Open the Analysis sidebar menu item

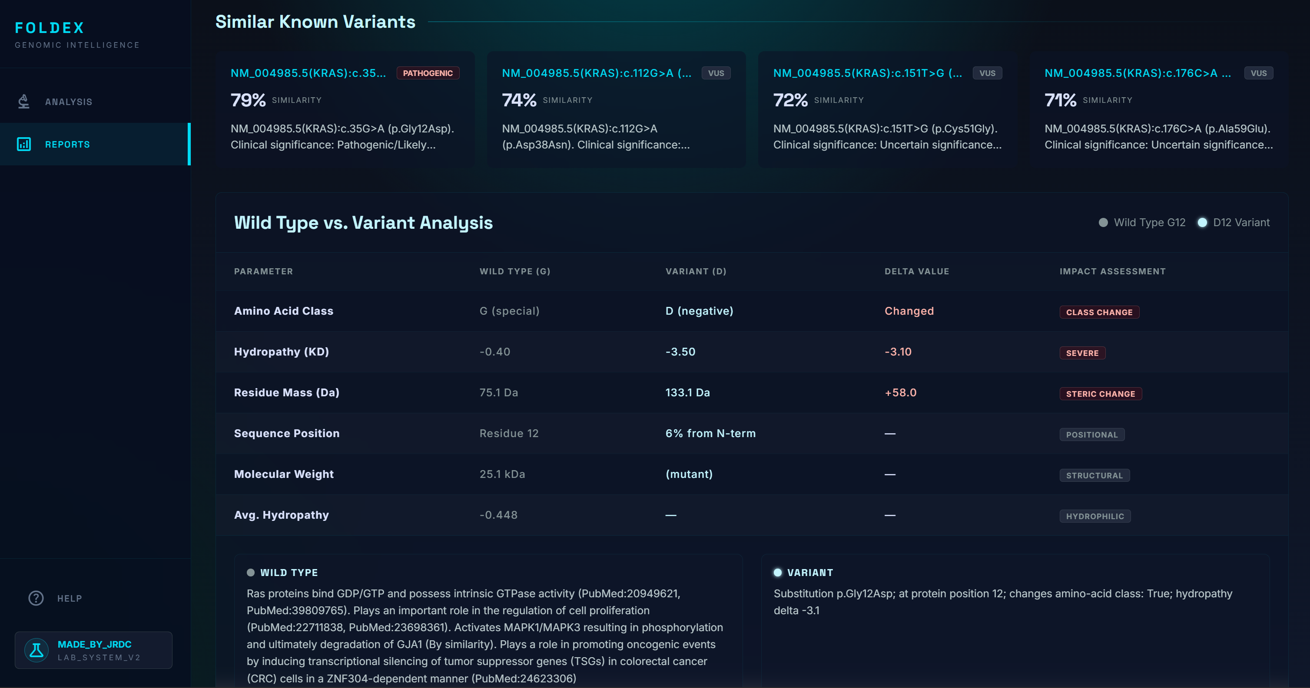coord(69,102)
